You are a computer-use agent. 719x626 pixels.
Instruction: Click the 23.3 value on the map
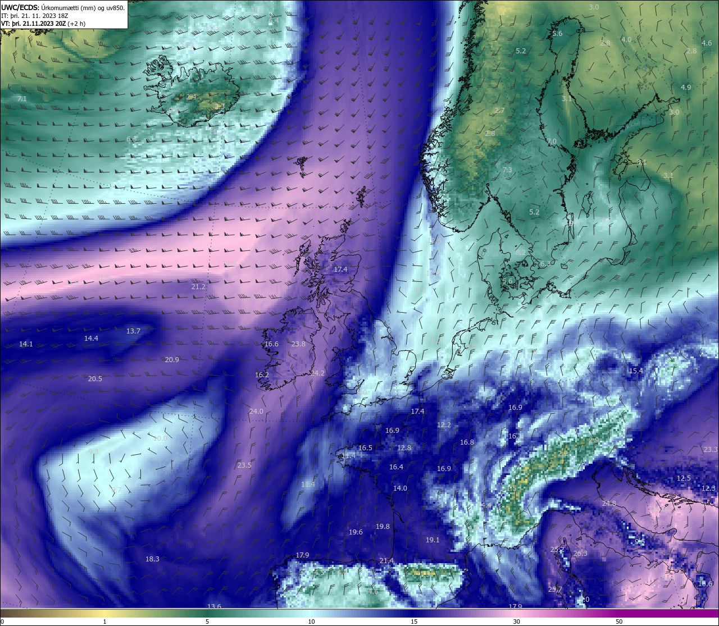[710, 450]
